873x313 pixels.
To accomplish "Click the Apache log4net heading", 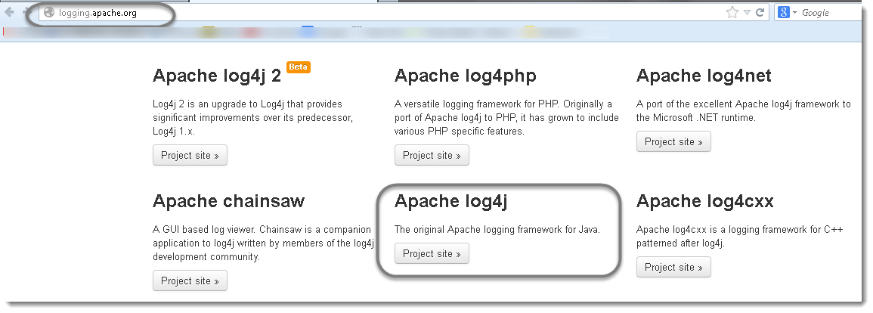I will tap(704, 76).
